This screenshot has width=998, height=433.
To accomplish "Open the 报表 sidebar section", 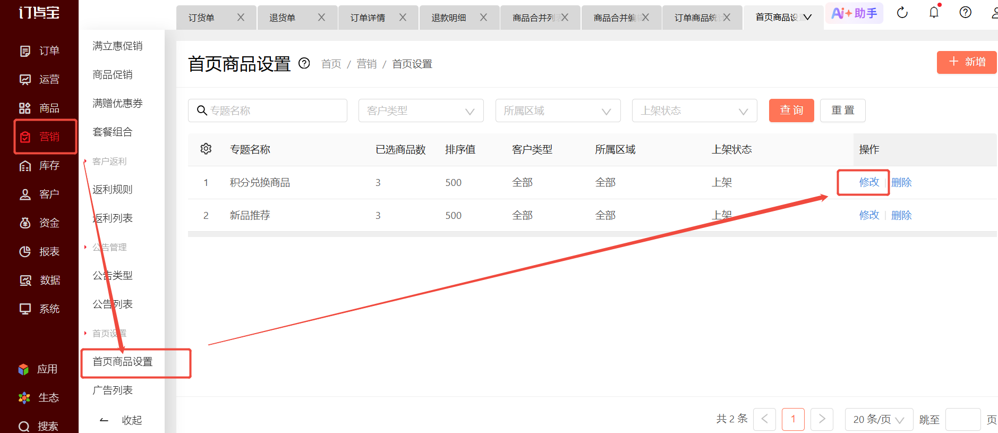I will click(39, 252).
